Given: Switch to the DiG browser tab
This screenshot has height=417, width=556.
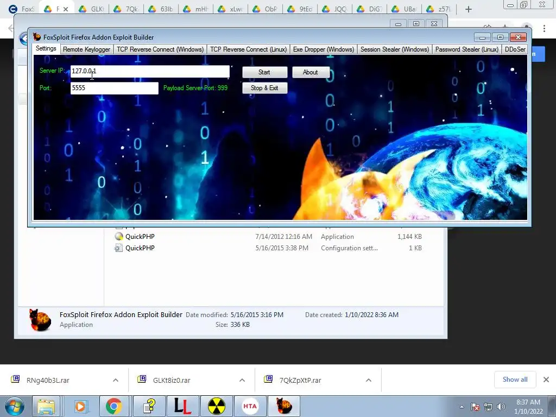Looking at the screenshot, I should coord(369,9).
